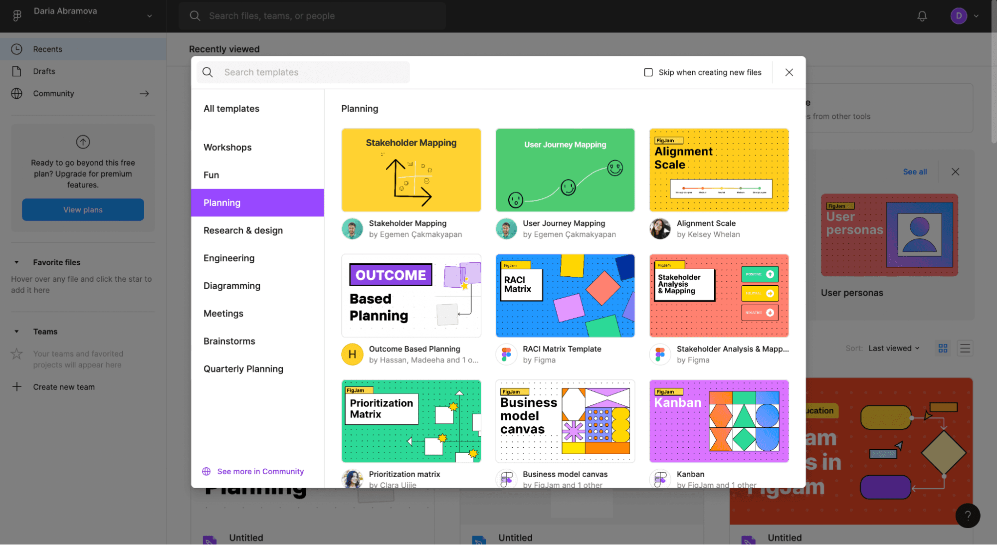Click the Search templates field
This screenshot has height=545, width=997.
pyautogui.click(x=303, y=72)
